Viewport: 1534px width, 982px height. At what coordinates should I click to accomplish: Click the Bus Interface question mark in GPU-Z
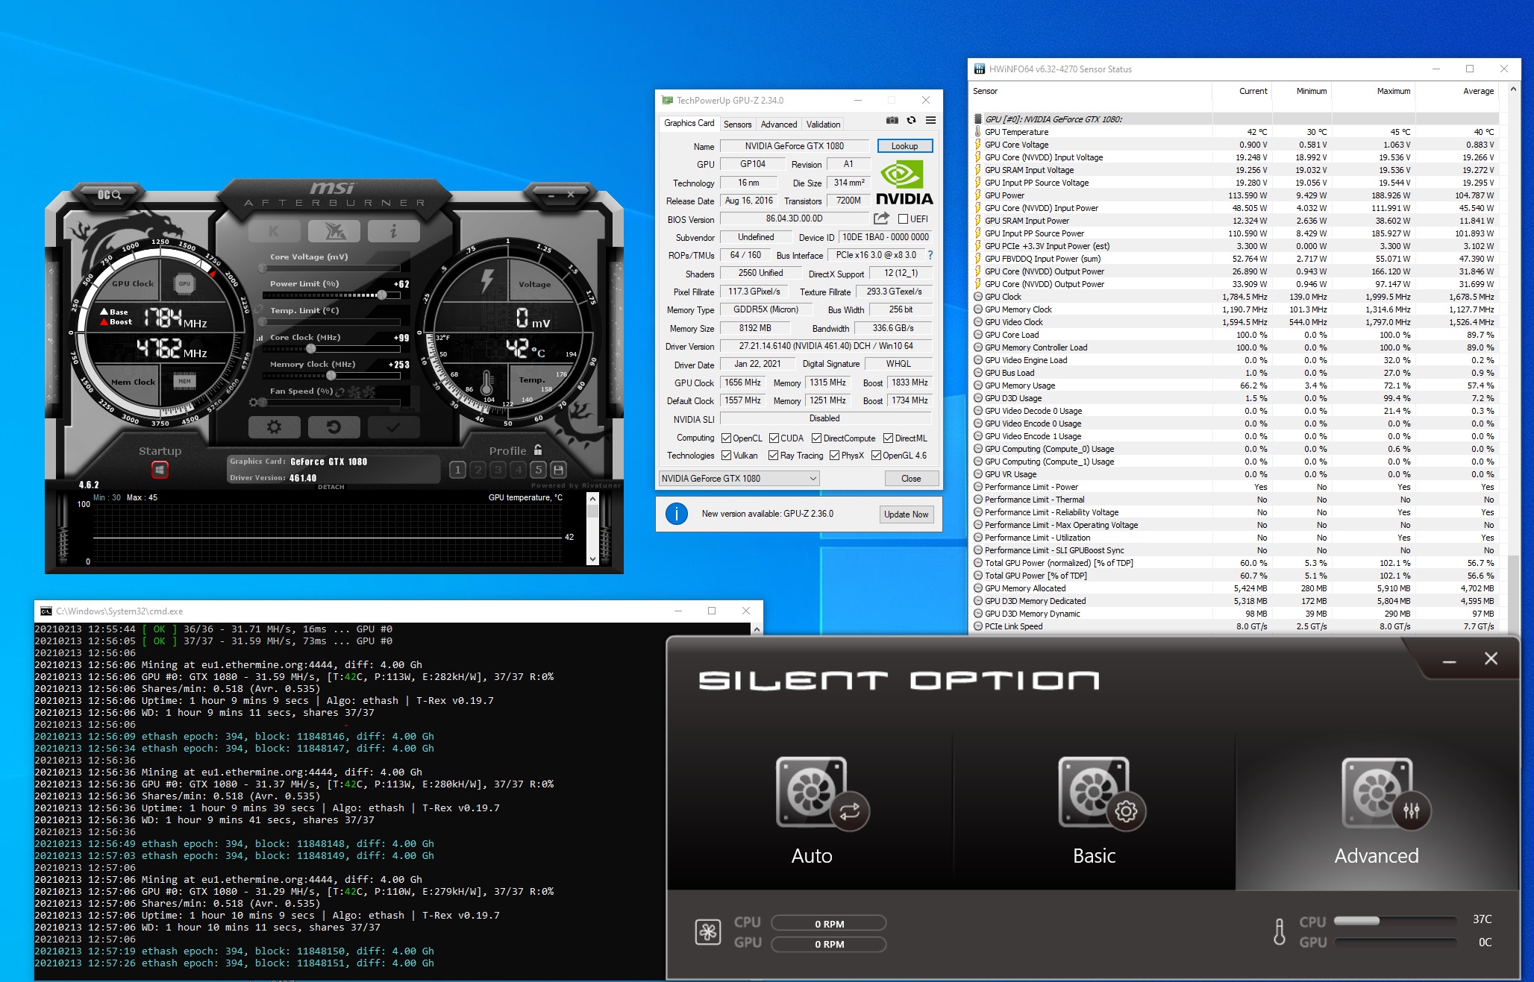tap(930, 255)
